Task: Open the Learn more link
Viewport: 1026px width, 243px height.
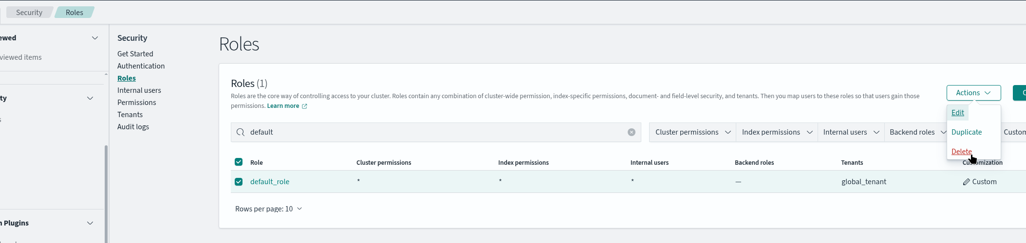Action: point(283,106)
